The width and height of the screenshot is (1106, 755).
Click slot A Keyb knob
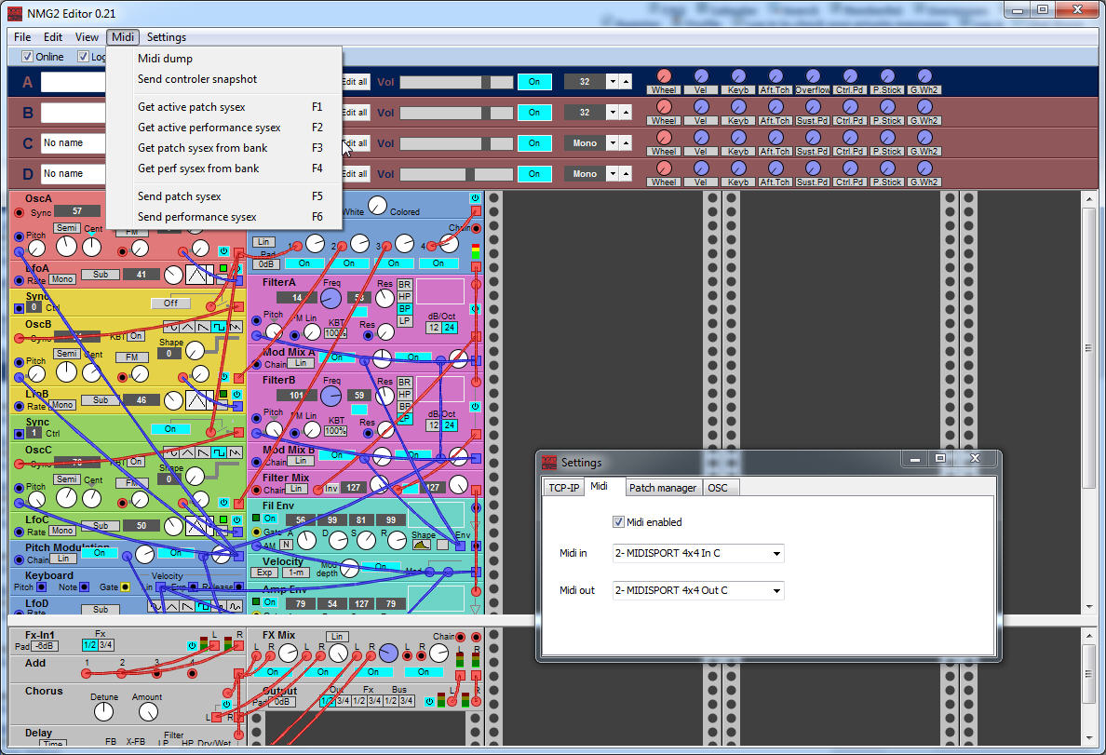[x=738, y=76]
